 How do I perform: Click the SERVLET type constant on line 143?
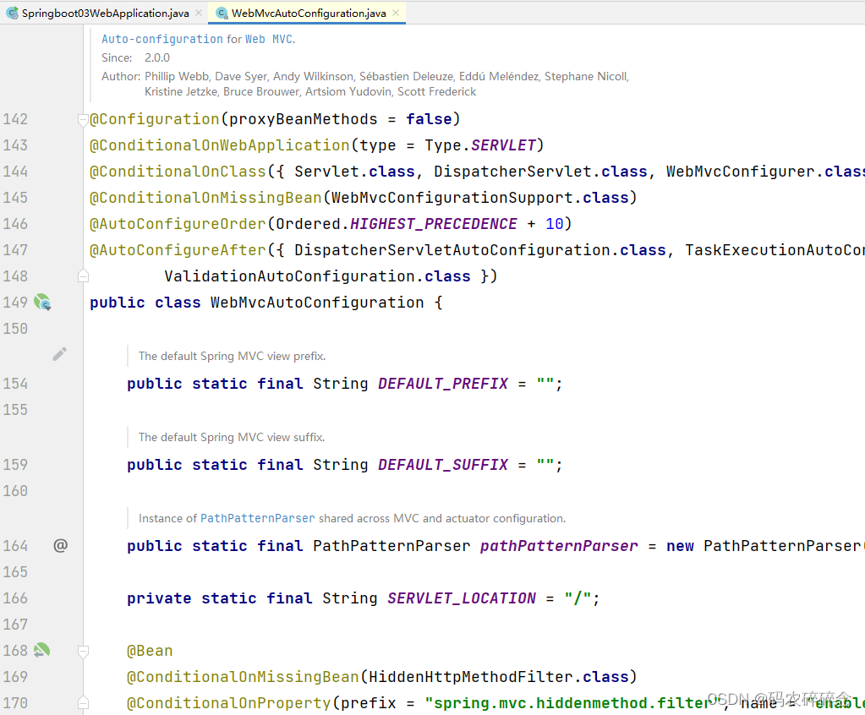click(x=503, y=145)
